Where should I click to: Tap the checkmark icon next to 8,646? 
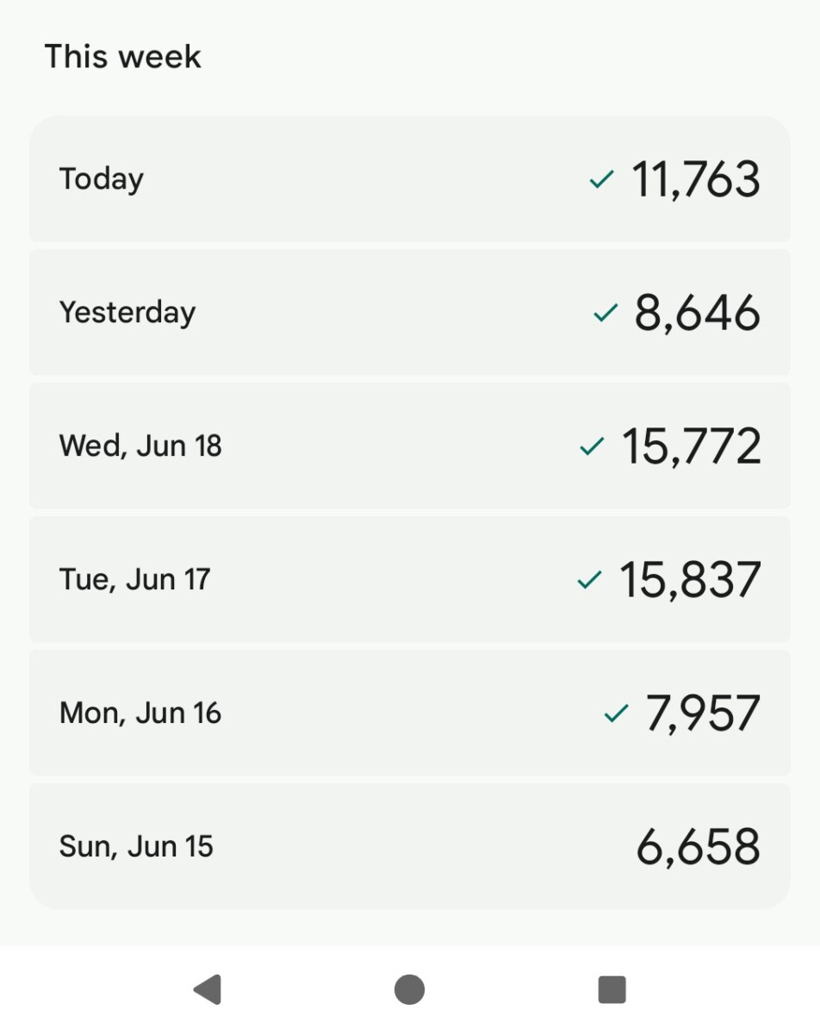pos(606,313)
